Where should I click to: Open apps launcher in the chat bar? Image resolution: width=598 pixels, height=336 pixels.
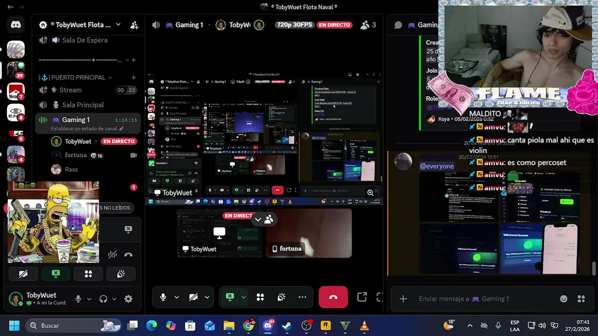click(x=581, y=299)
